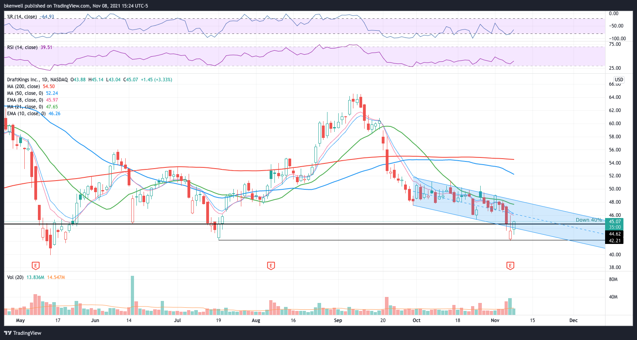Screen dimensions: 637x340
Task: Click the 25.00 RSI axis label
Action: [x=615, y=68]
